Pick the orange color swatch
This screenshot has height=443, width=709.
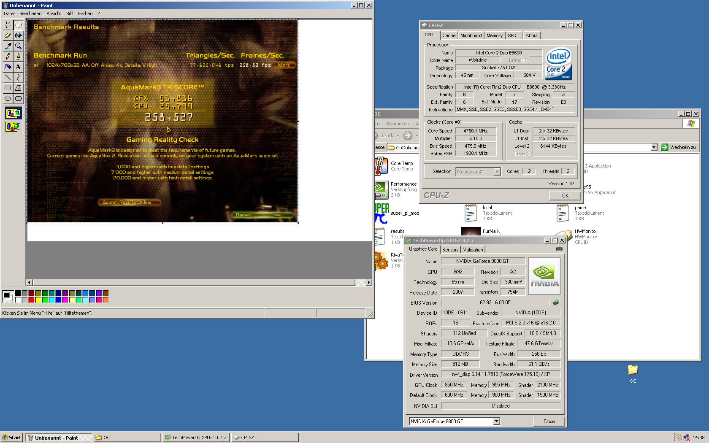pos(106,300)
